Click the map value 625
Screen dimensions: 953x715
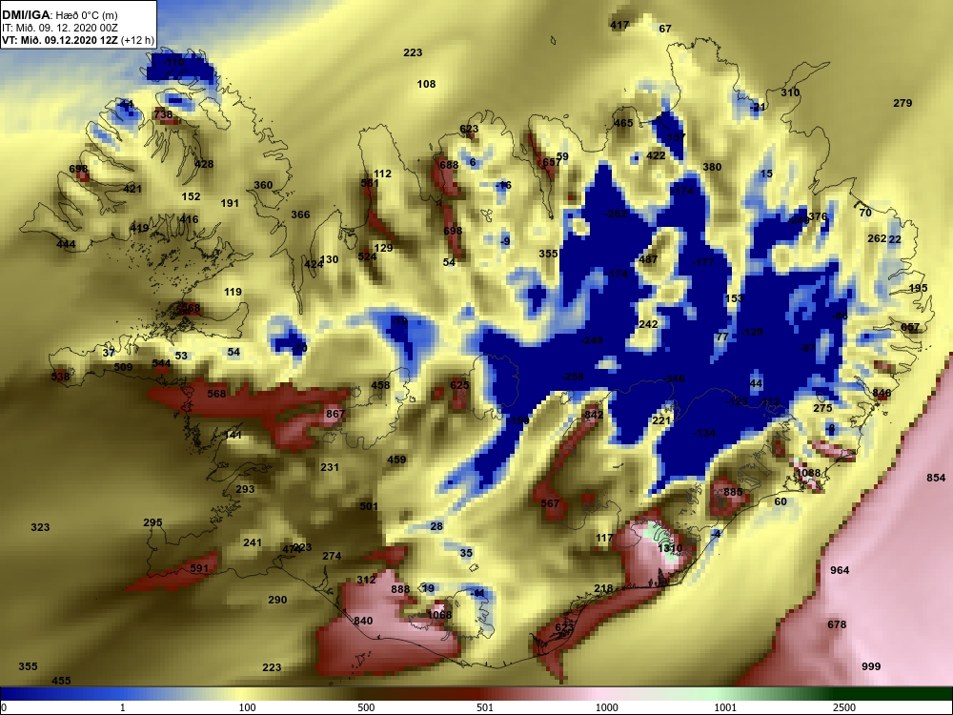tap(460, 385)
